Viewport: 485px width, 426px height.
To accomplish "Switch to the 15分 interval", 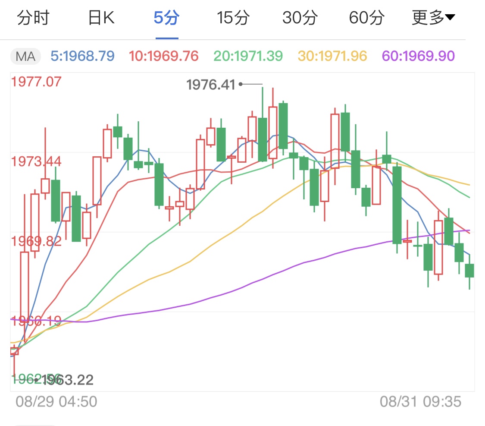I will (x=233, y=18).
